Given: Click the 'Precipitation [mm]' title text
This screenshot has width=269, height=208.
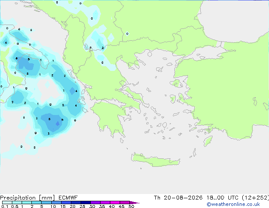Looking at the screenshot, I should 28,198.
